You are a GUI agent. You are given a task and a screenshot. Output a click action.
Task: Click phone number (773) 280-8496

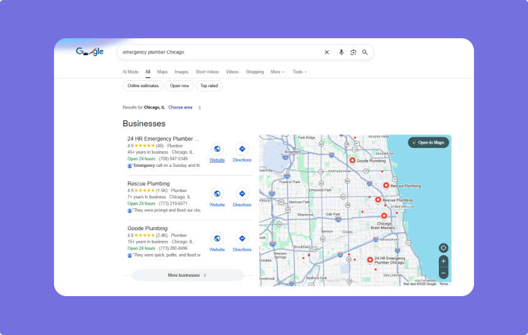click(x=173, y=248)
